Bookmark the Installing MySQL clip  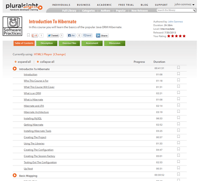click(x=178, y=118)
